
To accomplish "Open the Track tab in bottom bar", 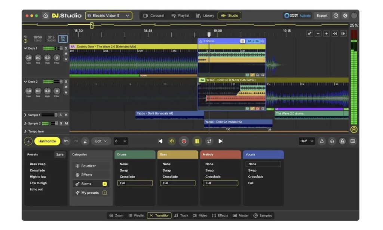I will [181, 215].
